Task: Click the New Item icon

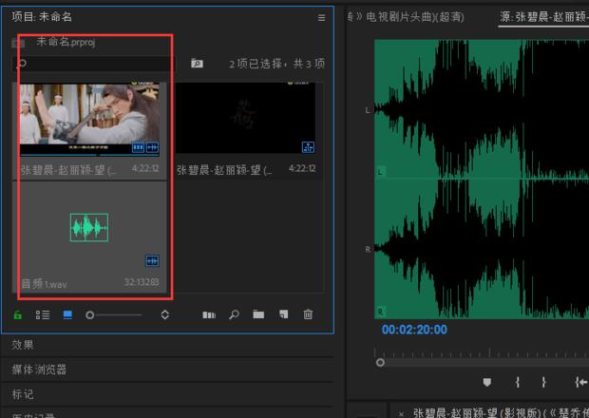Action: point(283,314)
